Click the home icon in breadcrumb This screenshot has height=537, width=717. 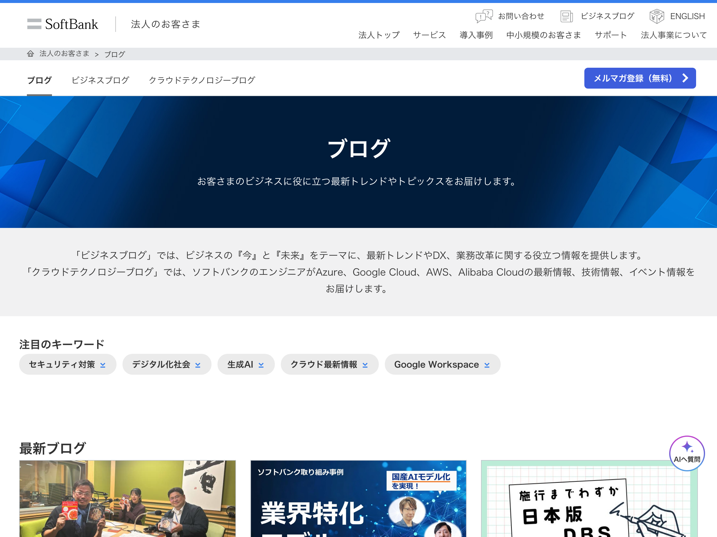pyautogui.click(x=30, y=54)
